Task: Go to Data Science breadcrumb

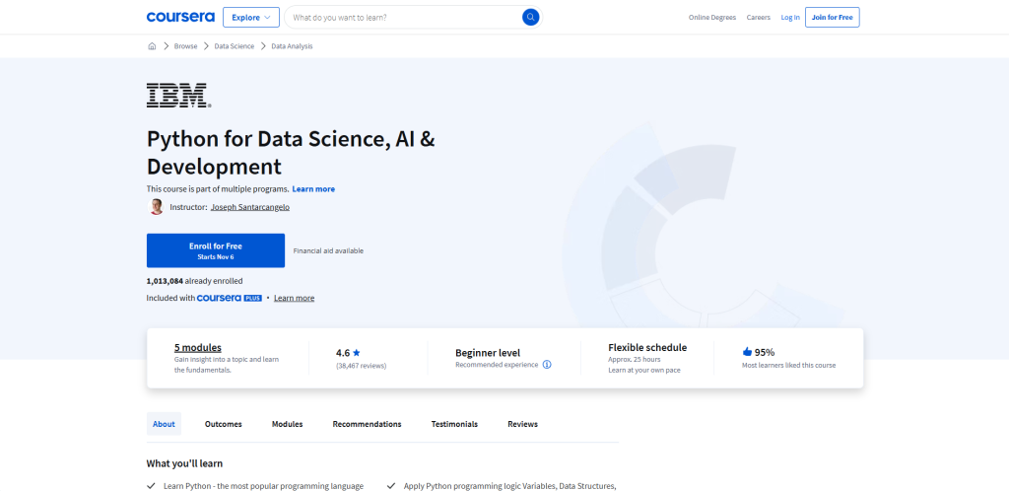Action: [235, 46]
